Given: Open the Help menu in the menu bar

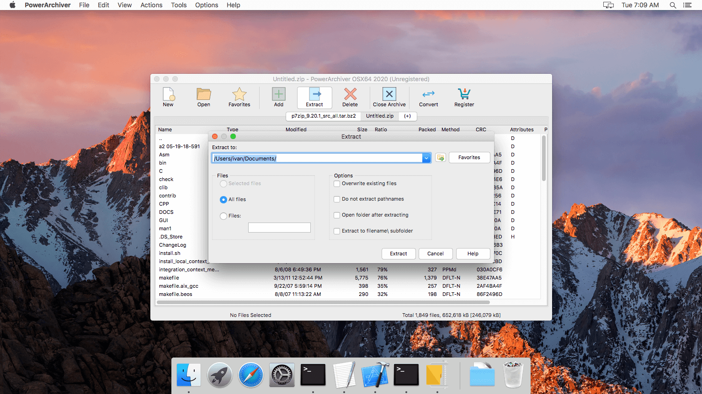Looking at the screenshot, I should click(x=234, y=5).
